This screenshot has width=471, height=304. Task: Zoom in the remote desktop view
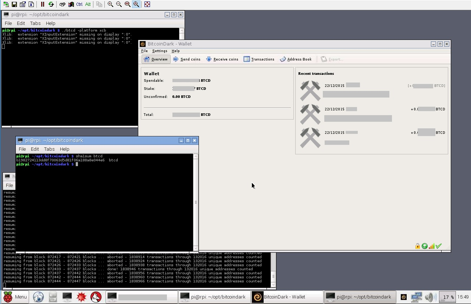click(110, 4)
